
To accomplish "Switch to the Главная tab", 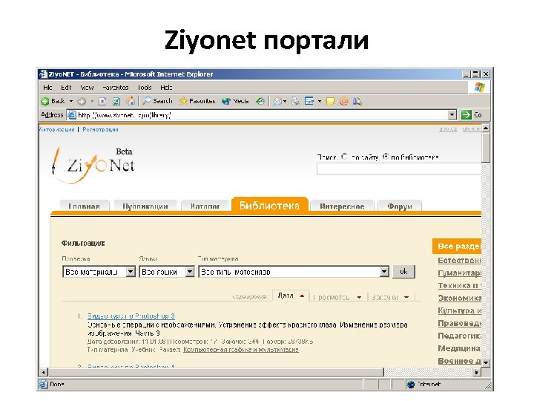I will tap(84, 206).
